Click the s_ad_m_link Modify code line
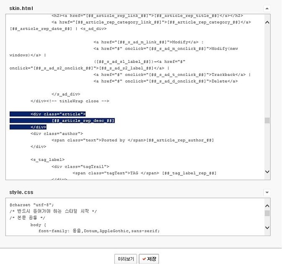The image size is (302, 264). click(x=148, y=42)
